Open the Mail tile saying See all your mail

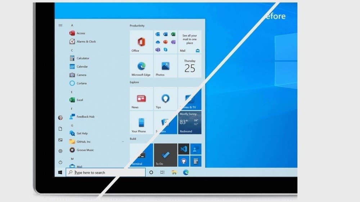click(190, 42)
